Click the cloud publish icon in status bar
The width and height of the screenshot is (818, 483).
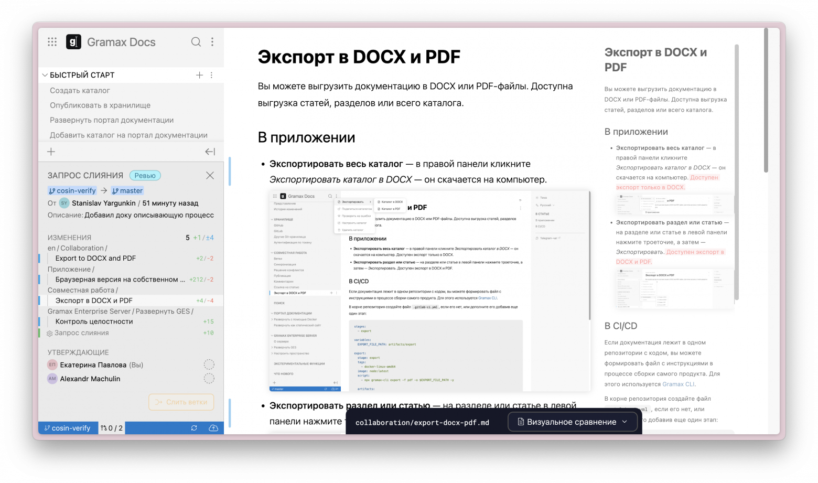(213, 428)
